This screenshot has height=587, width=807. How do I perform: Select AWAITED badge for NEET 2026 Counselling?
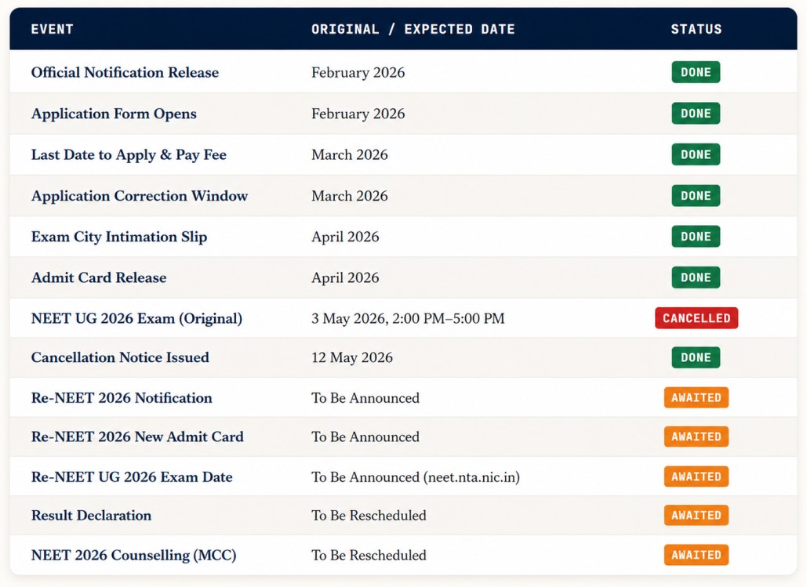(x=696, y=555)
